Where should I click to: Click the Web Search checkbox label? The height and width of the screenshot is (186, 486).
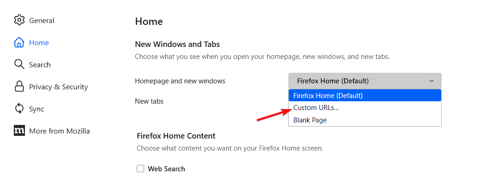coord(166,169)
